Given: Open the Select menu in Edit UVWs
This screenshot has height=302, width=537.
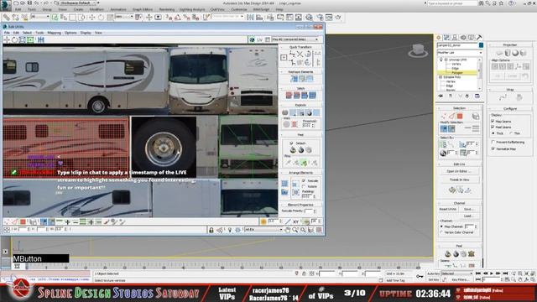Looking at the screenshot, I should point(27,33).
